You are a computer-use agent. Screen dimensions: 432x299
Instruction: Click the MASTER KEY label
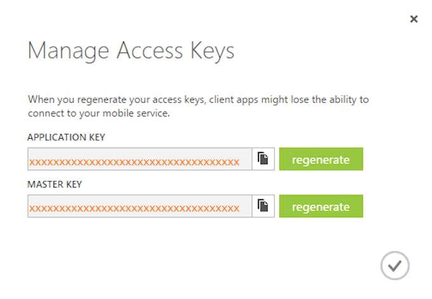pos(55,184)
